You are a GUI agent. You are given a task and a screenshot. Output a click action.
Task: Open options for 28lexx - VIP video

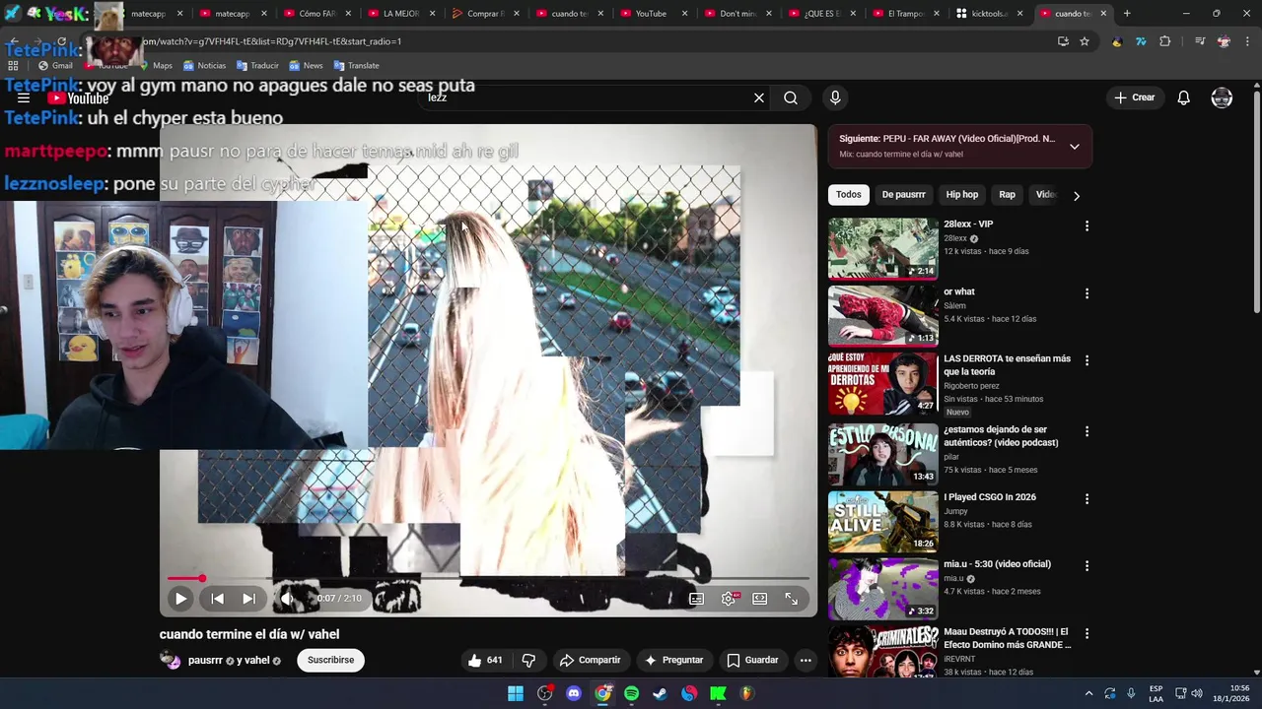point(1087,226)
